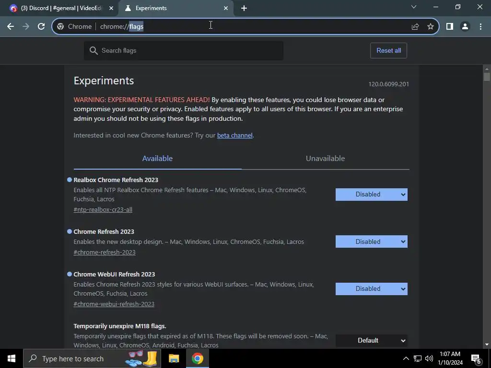The image size is (491, 368).
Task: Click the version number 120.0.6099.201
Action: point(388,84)
